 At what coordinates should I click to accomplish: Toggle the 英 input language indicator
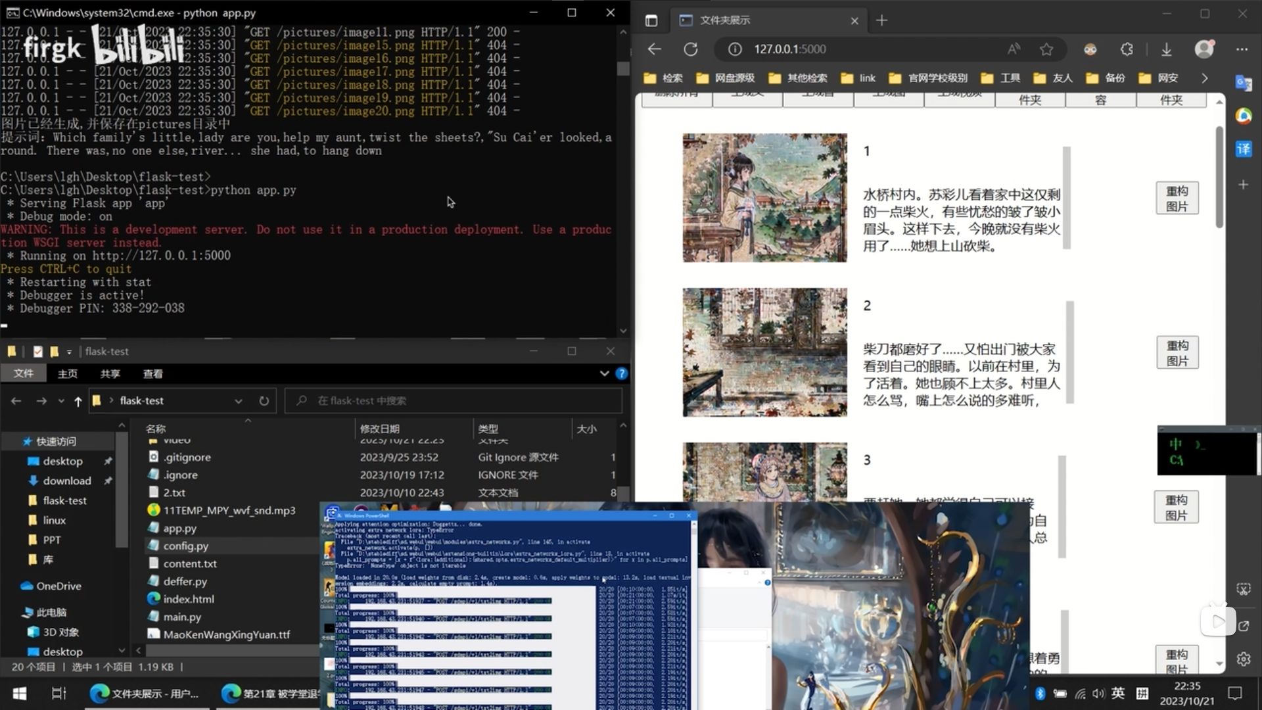pyautogui.click(x=1118, y=693)
